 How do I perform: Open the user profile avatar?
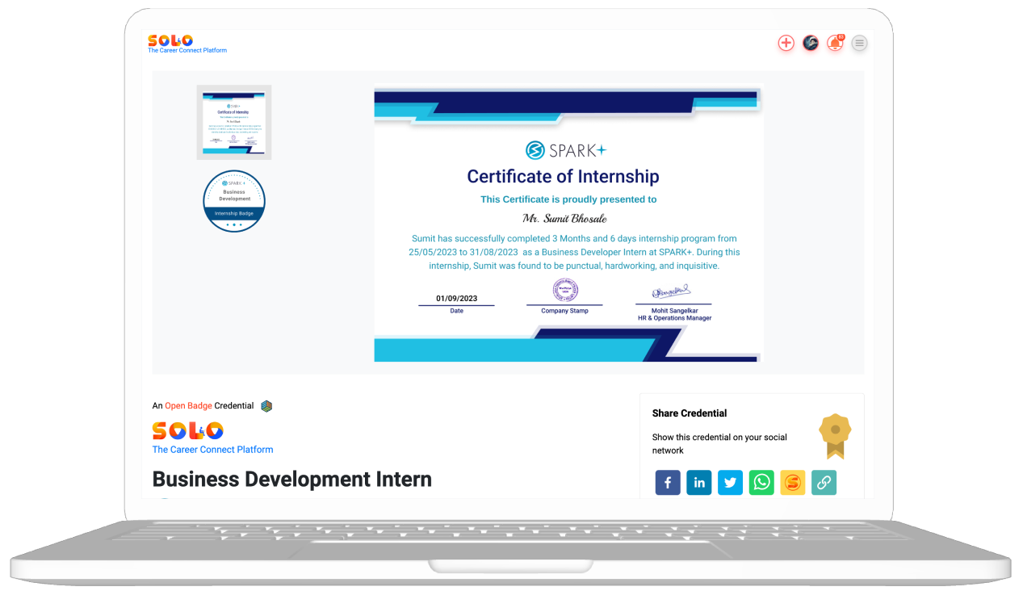[x=811, y=43]
